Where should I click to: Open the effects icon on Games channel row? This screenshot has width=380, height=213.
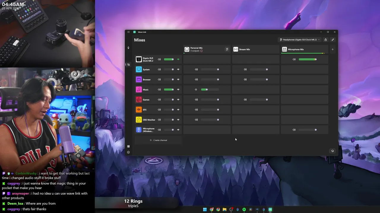tap(178, 100)
